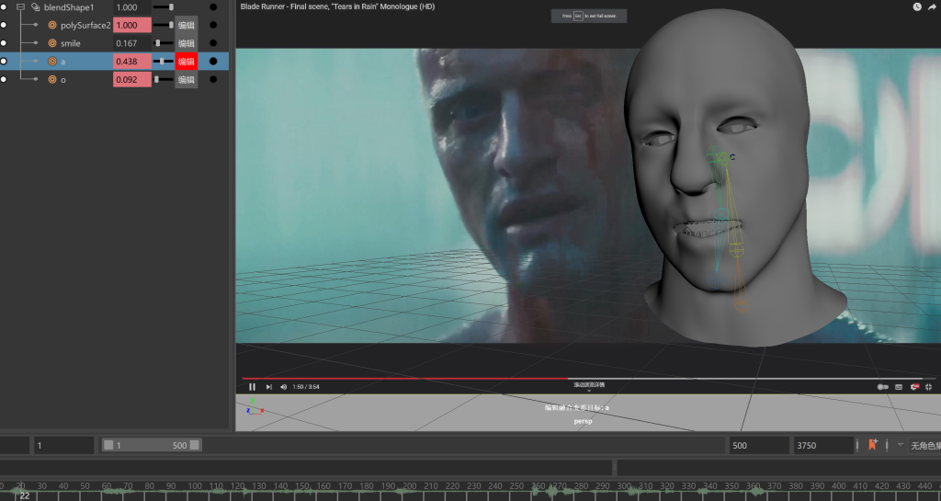Click the orange target icon for 'a'
The image size is (941, 501).
click(x=52, y=62)
